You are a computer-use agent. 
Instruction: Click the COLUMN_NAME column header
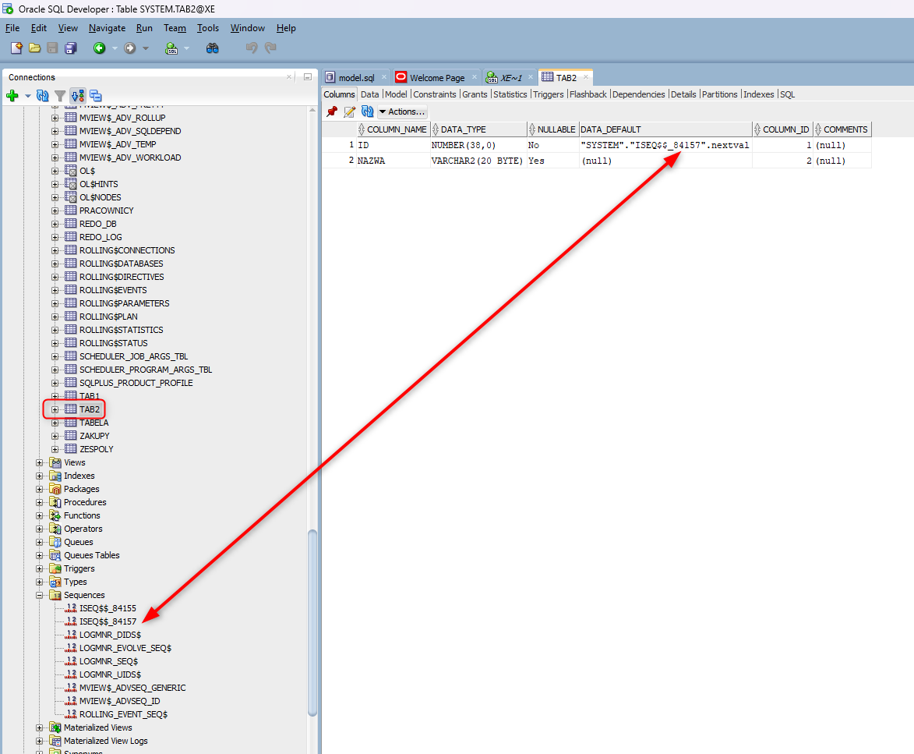click(x=396, y=129)
